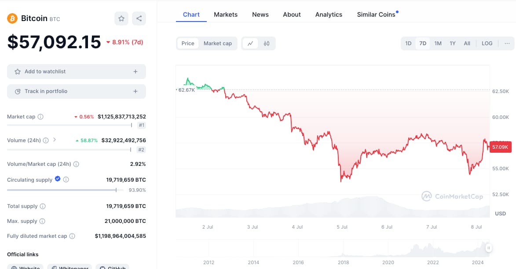Open the Markets tab
The image size is (516, 269).
[x=226, y=14]
